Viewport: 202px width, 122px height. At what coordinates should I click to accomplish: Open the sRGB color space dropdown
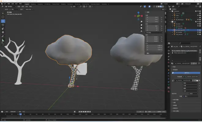point(193,94)
